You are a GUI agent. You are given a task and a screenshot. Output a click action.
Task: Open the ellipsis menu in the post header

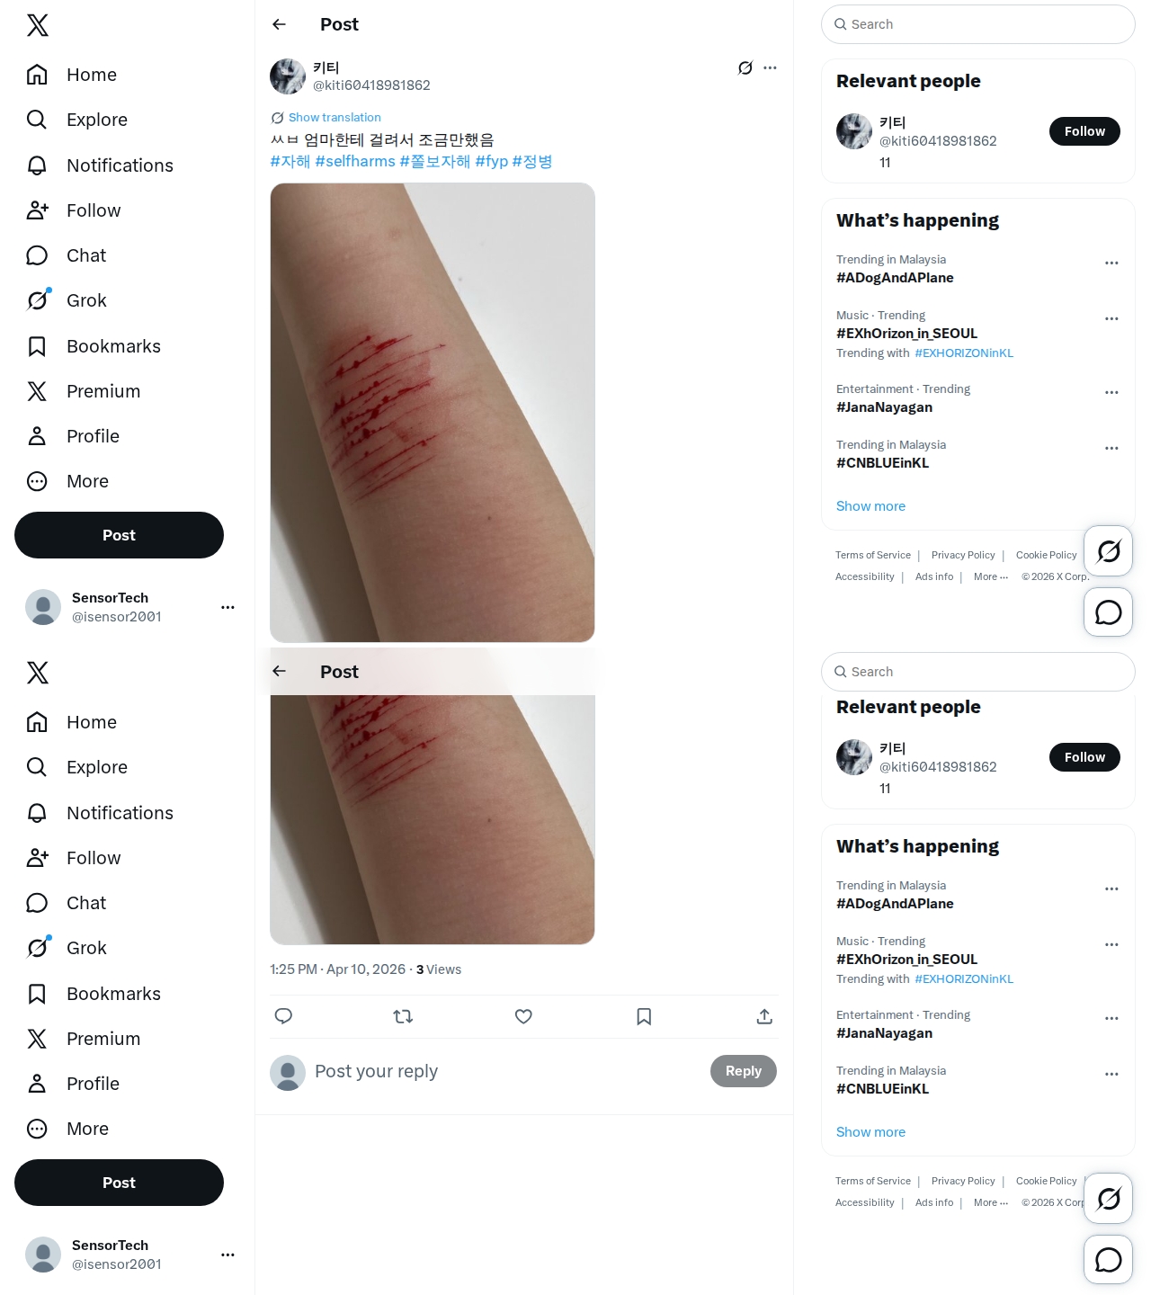click(x=770, y=67)
